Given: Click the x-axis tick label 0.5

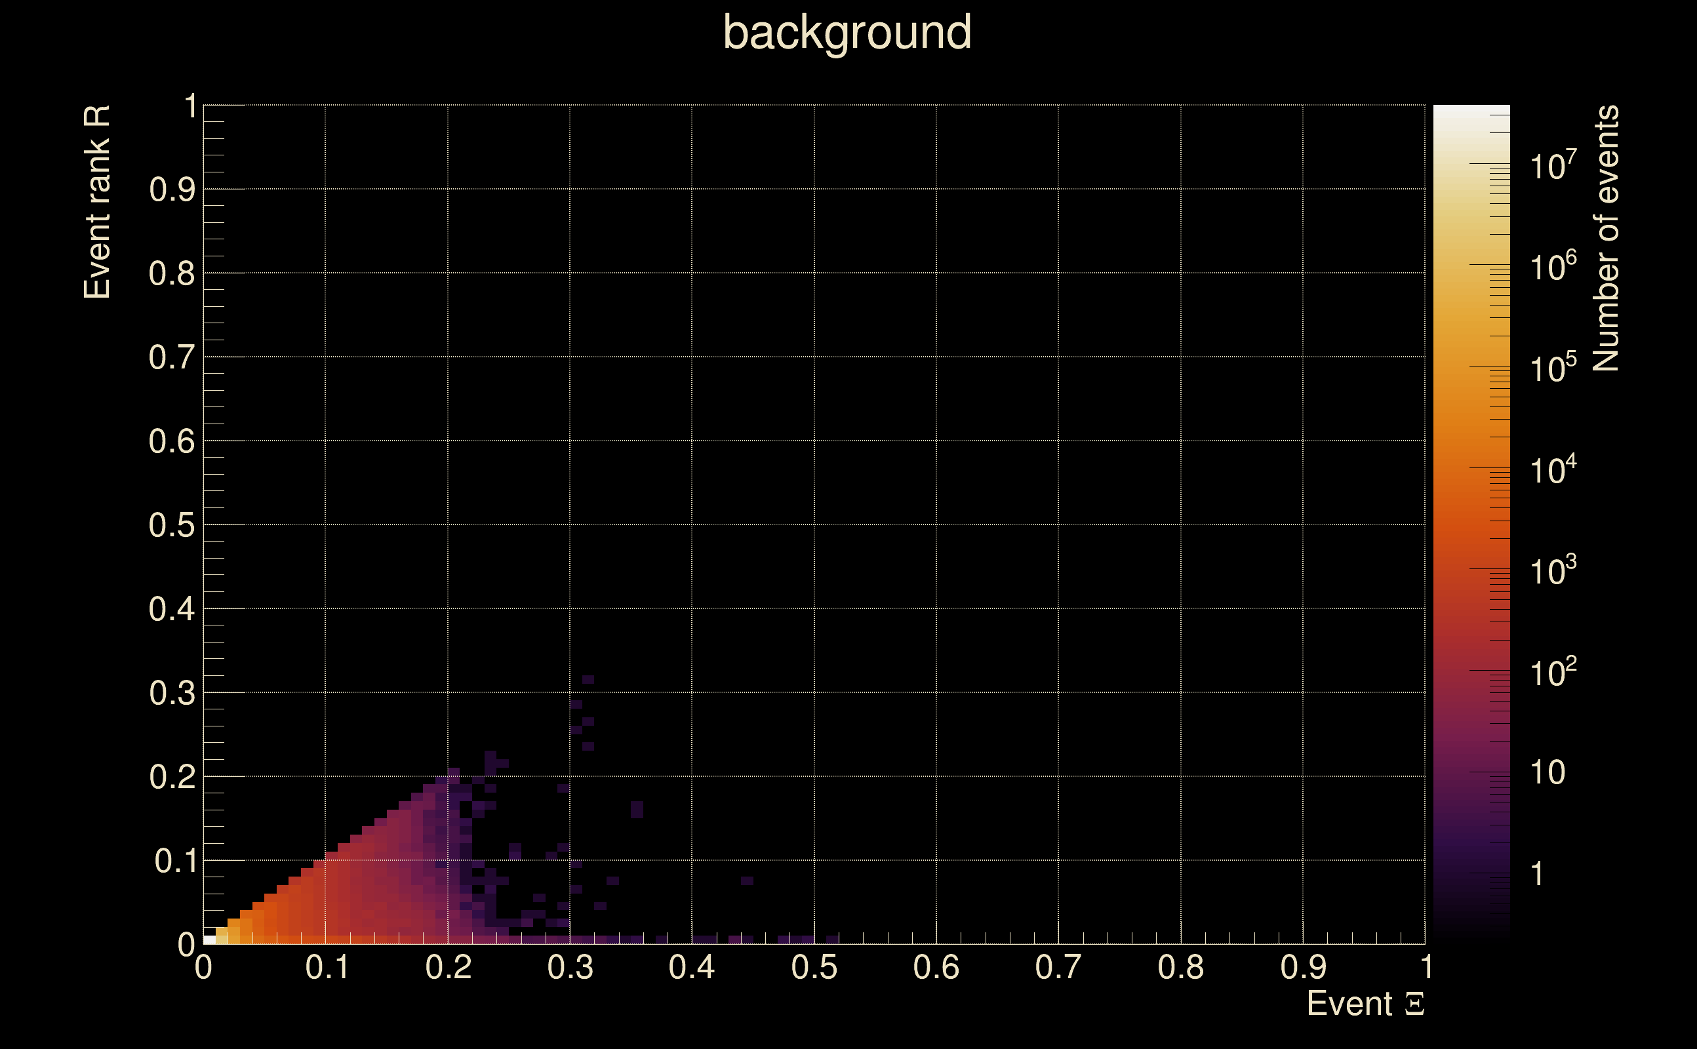Looking at the screenshot, I should point(814,968).
